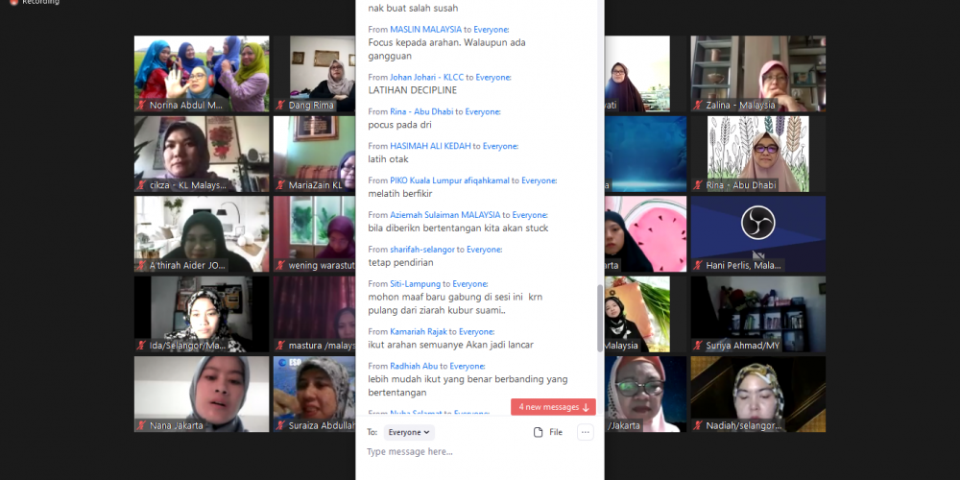The height and width of the screenshot is (480, 960).
Task: Click muted mic icon beside Nana Jakarta
Action: [x=142, y=425]
